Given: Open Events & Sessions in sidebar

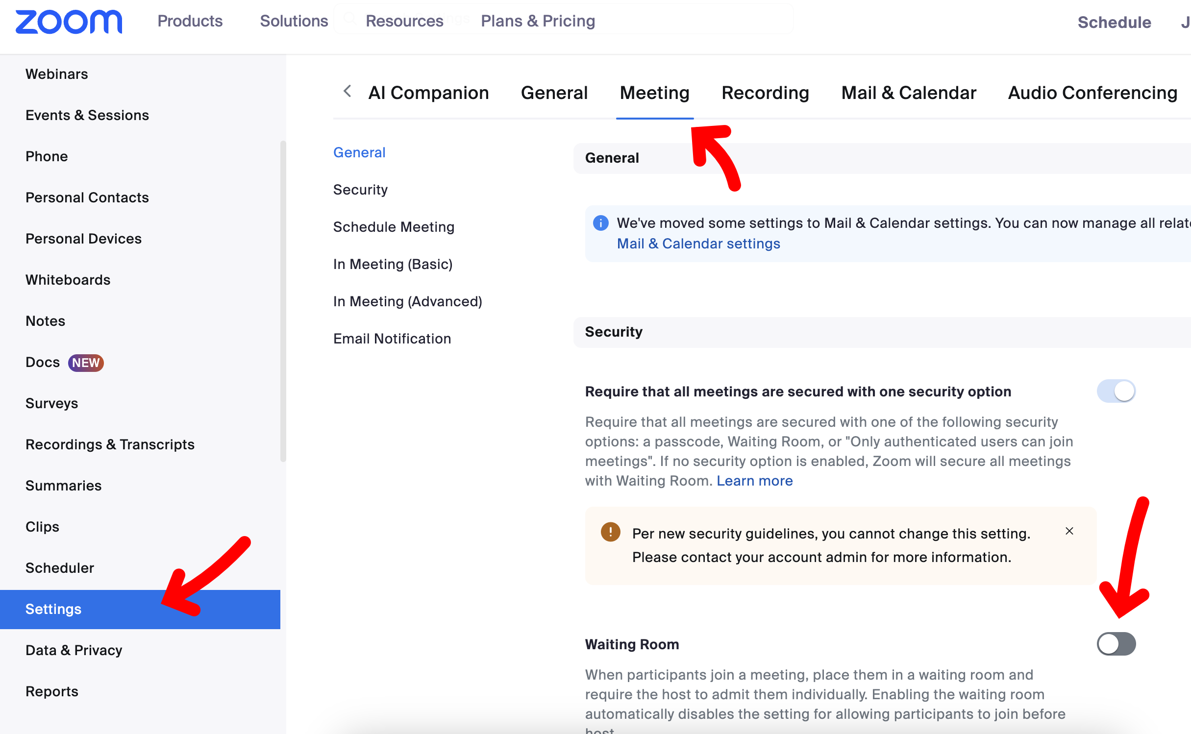Looking at the screenshot, I should click(x=87, y=115).
